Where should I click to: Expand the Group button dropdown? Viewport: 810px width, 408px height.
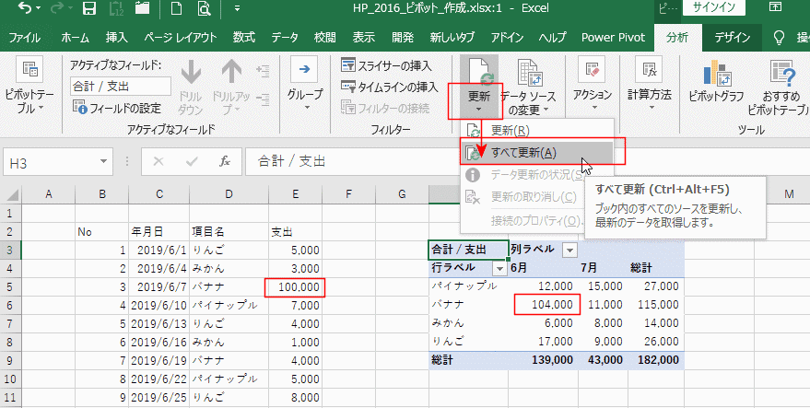(x=305, y=107)
